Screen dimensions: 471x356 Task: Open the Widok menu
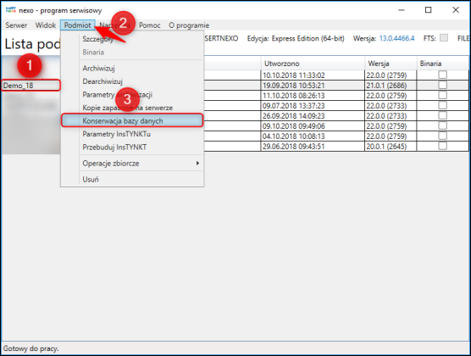46,25
